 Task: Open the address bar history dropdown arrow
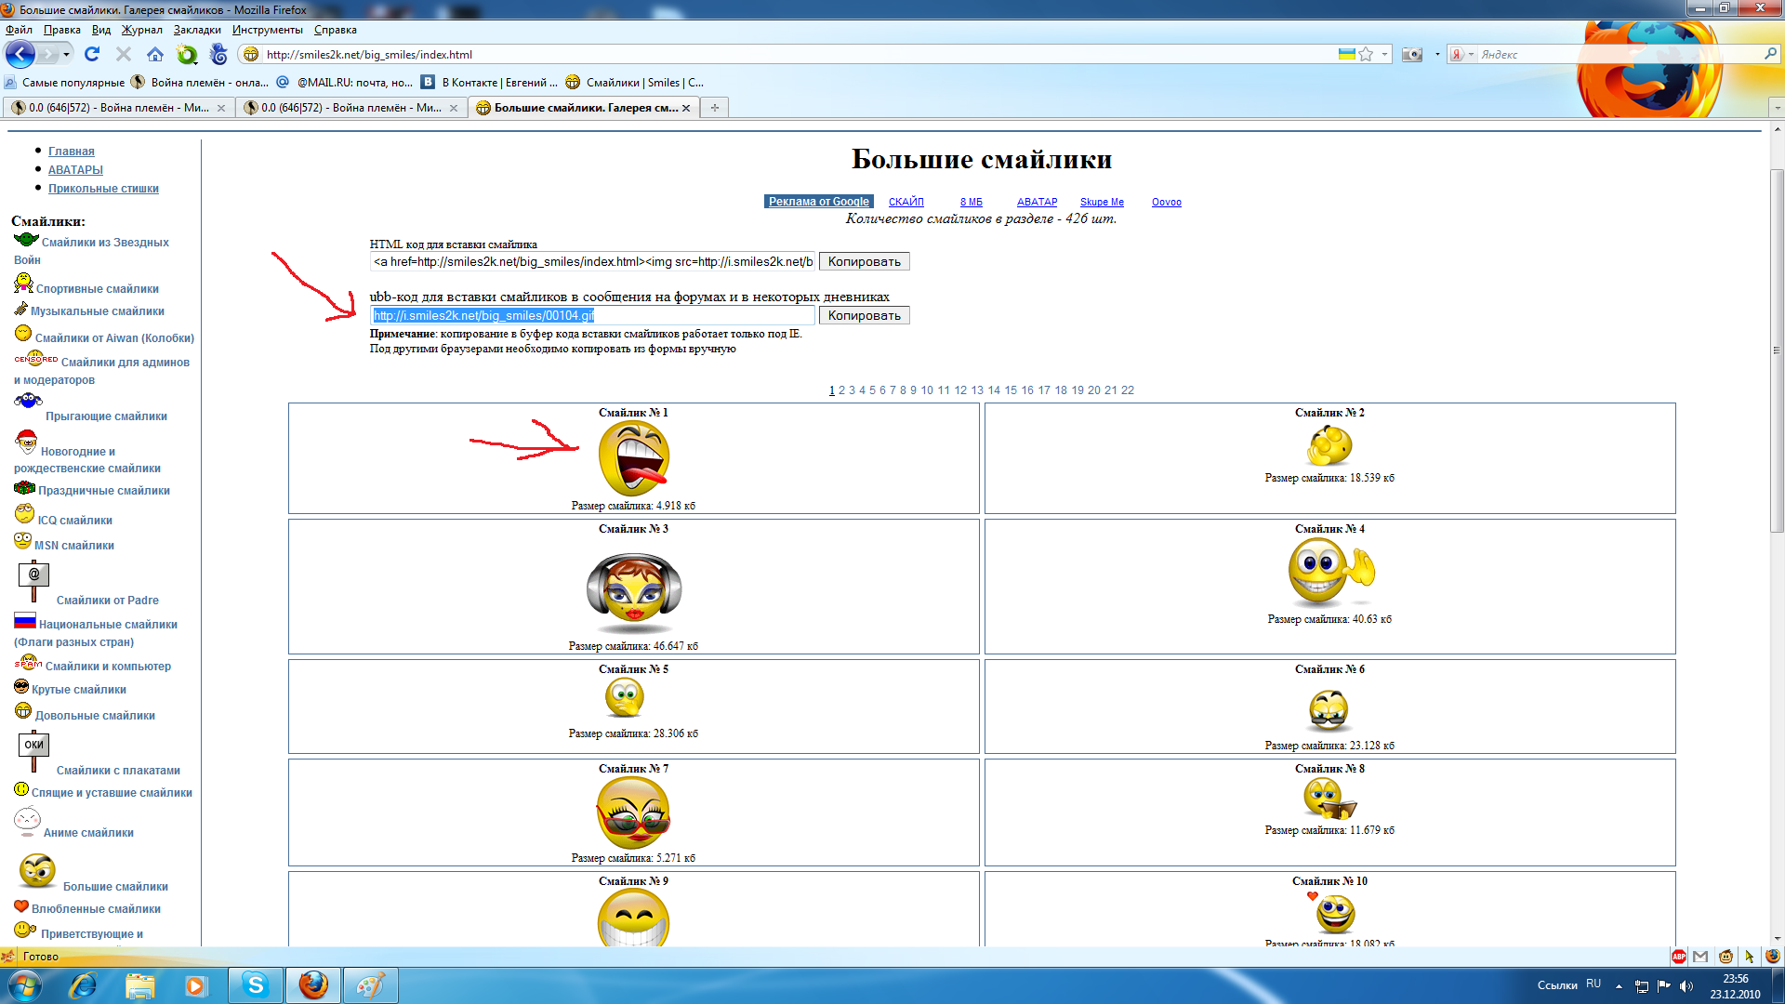[x=1384, y=54]
